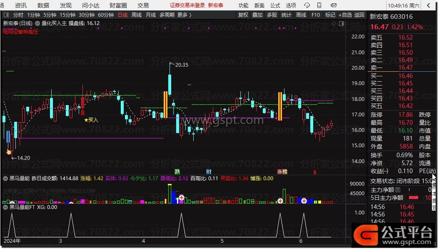Open the F10 company info
439x249 pixels.
pyautogui.click(x=316, y=15)
